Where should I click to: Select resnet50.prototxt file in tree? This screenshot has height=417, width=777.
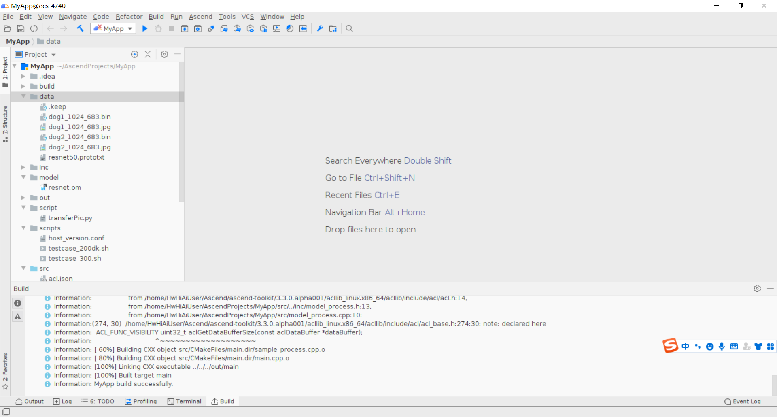(76, 157)
